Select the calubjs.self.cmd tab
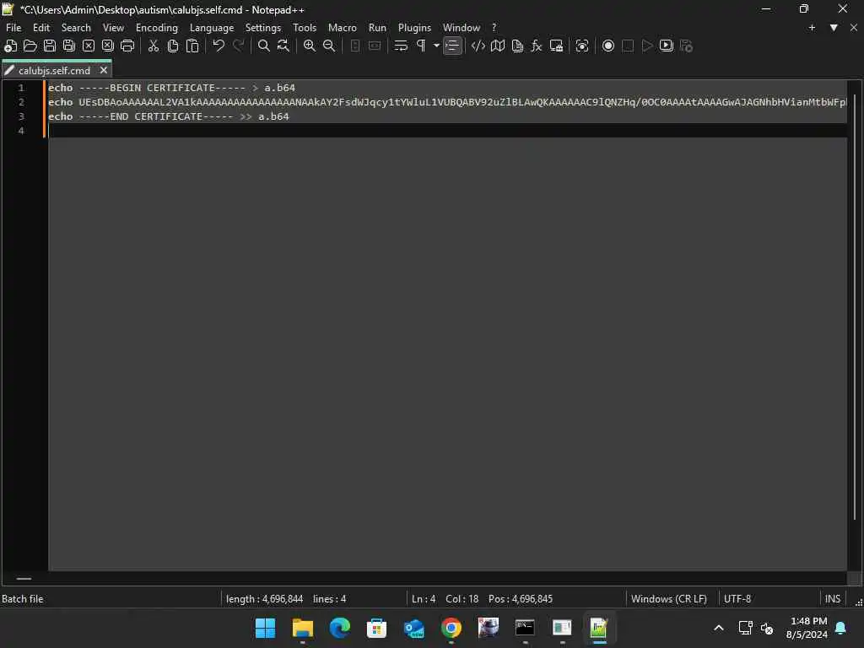Viewport: 864px width, 648px height. tap(54, 71)
